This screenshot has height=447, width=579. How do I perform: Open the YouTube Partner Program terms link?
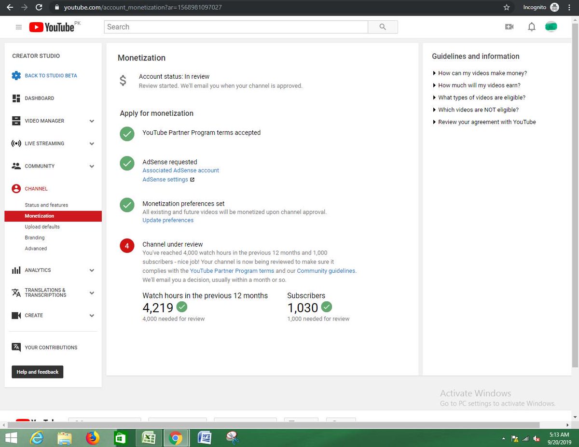coord(232,271)
